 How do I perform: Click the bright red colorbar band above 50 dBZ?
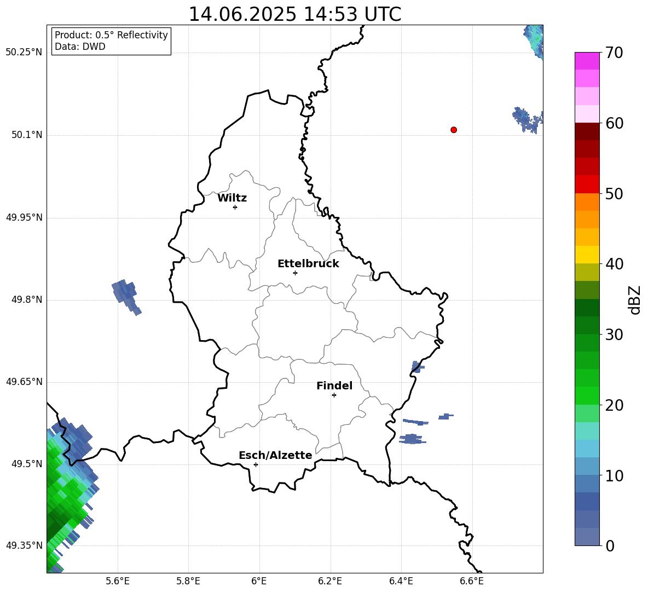tap(587, 184)
